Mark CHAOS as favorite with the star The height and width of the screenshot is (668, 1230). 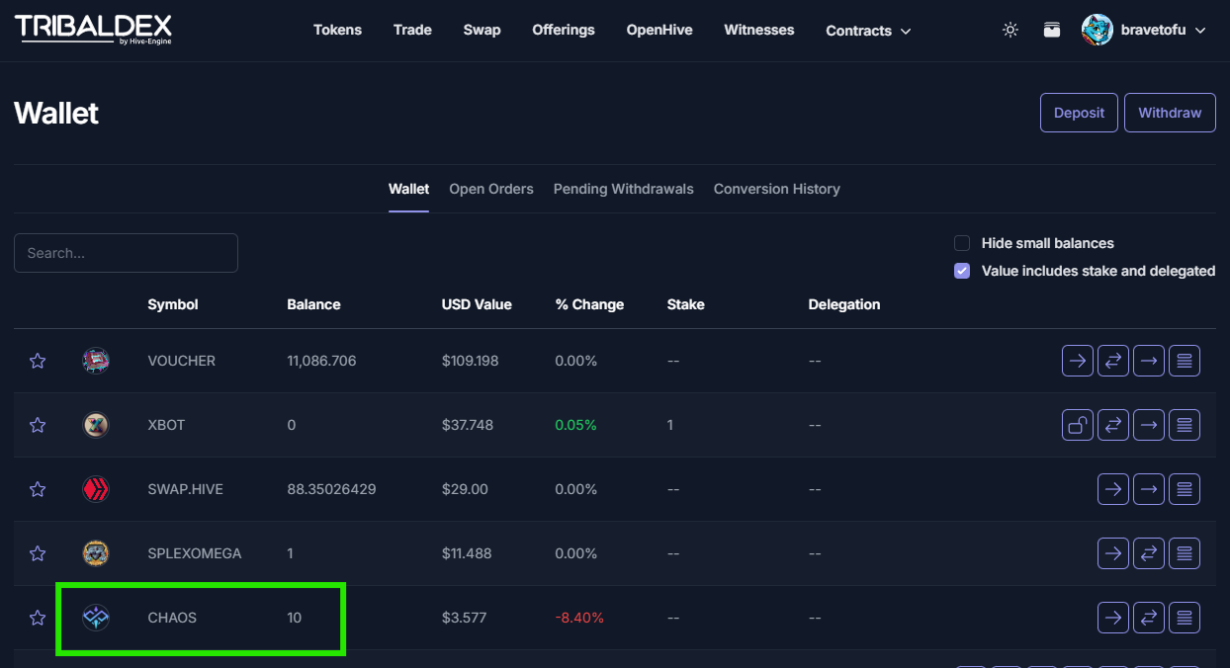38,618
